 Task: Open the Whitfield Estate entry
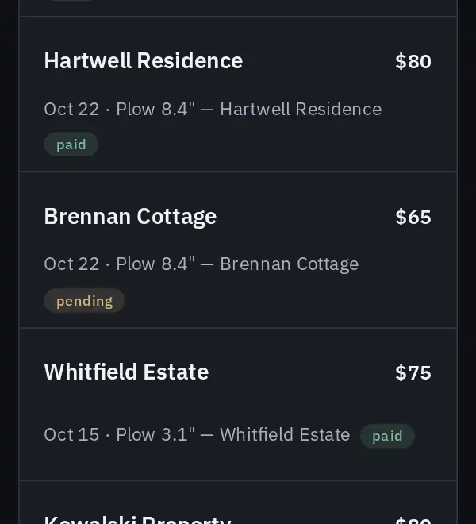pos(238,404)
